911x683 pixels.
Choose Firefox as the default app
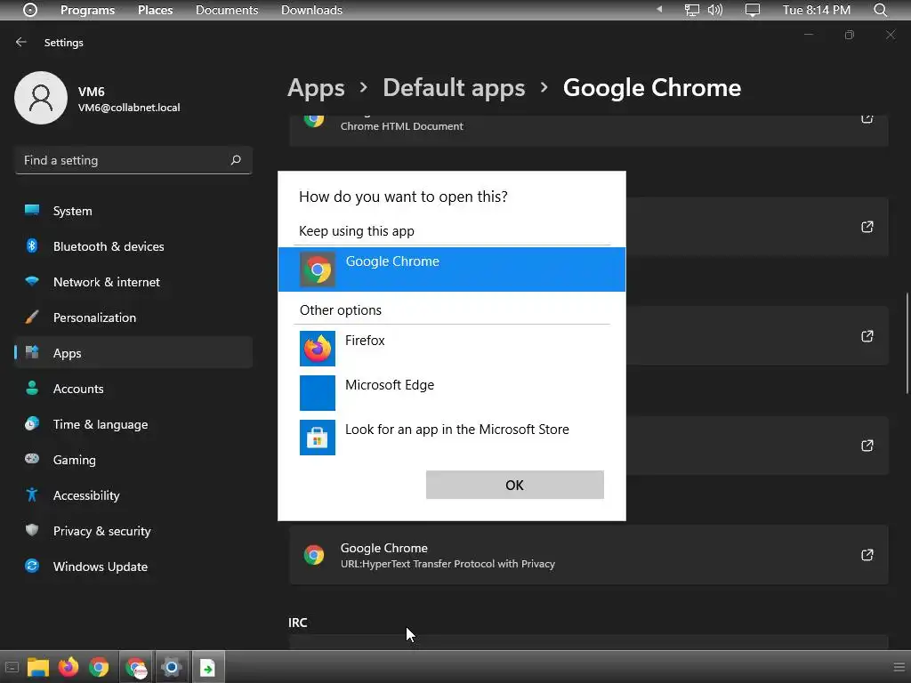(451, 349)
